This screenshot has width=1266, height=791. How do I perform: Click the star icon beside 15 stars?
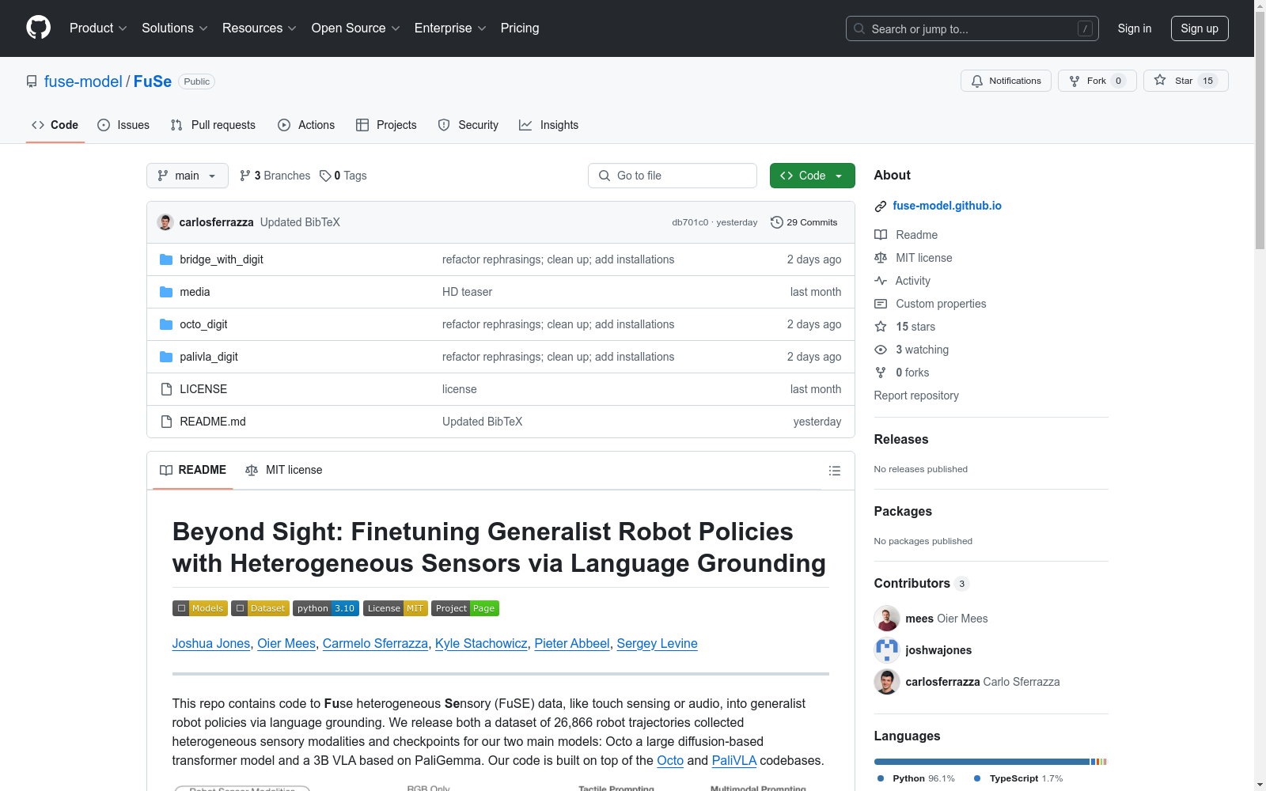coord(881,327)
